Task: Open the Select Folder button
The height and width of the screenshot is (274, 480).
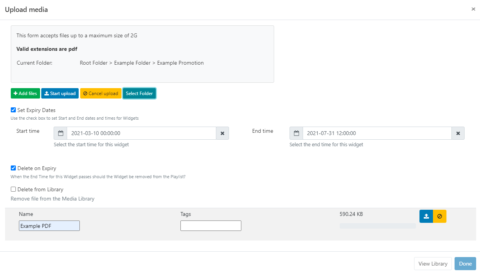Action: coord(139,94)
